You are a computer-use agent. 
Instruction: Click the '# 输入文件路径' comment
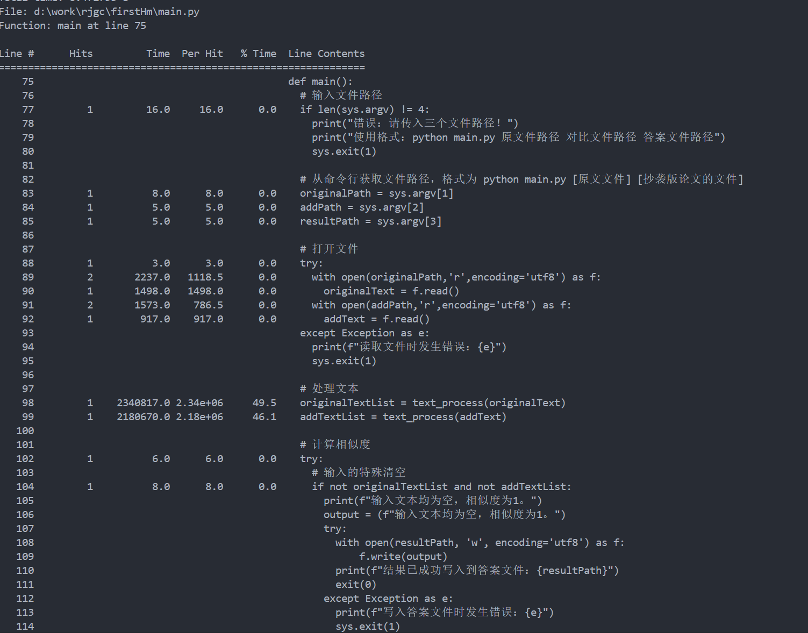(x=341, y=96)
